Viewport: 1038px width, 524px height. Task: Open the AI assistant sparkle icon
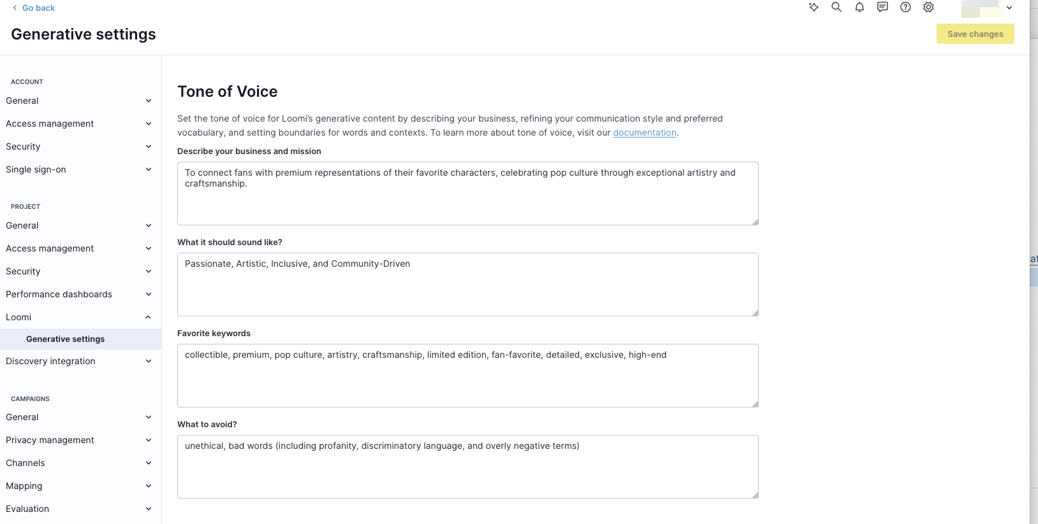(x=814, y=8)
